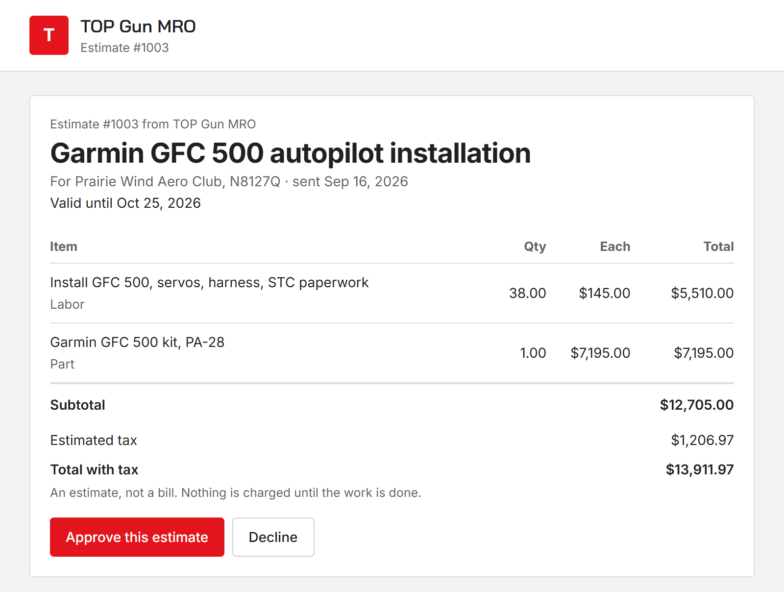The image size is (784, 592).
Task: Click the Total column header
Action: coord(719,247)
